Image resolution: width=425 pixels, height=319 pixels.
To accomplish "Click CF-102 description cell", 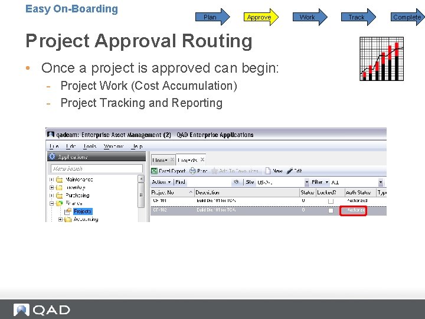I will pyautogui.click(x=216, y=210).
